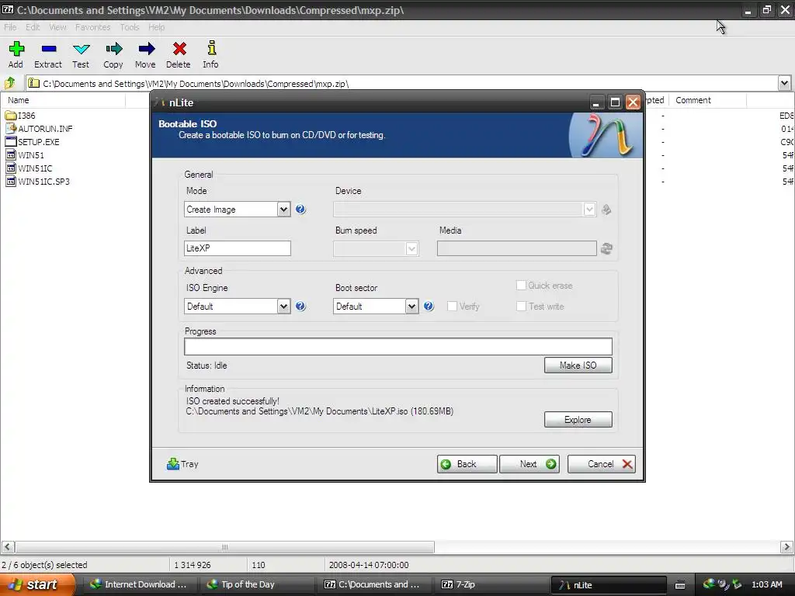Image resolution: width=795 pixels, height=596 pixels.
Task: Click the 1:03 AM clock in tray
Action: 767,584
